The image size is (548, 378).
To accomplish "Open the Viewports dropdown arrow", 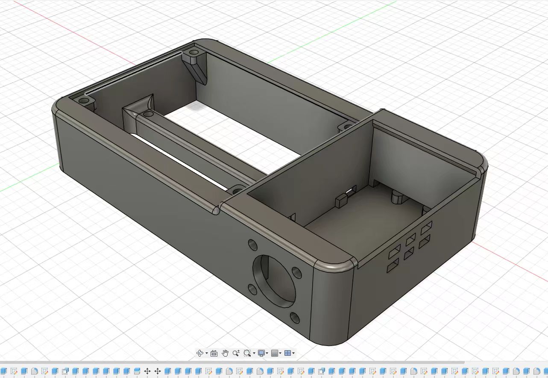I will [293, 354].
